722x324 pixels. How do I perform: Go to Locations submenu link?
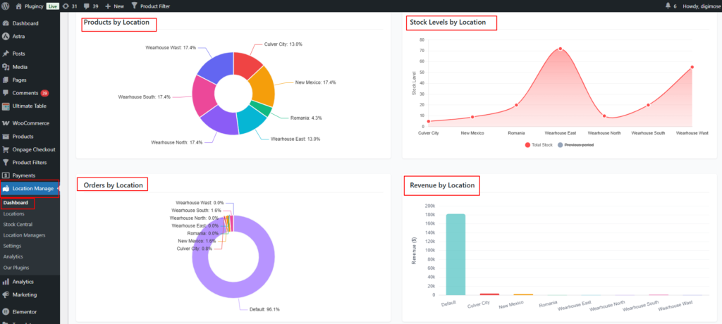point(13,213)
